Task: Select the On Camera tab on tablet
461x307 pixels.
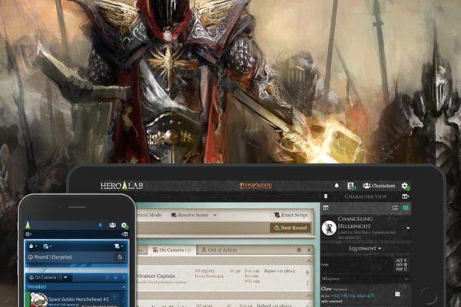Action: click(171, 249)
